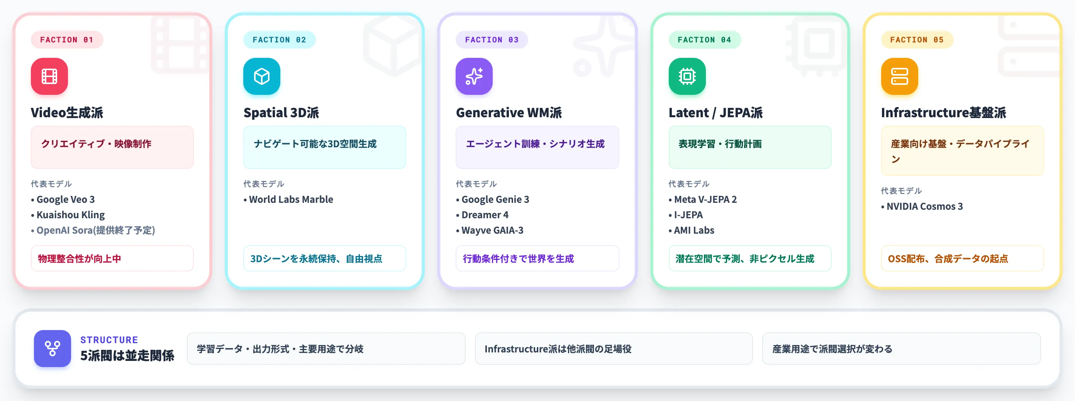Click the Infrastructure派は他派閥の足場役 box
This screenshot has width=1075, height=401.
pyautogui.click(x=614, y=349)
